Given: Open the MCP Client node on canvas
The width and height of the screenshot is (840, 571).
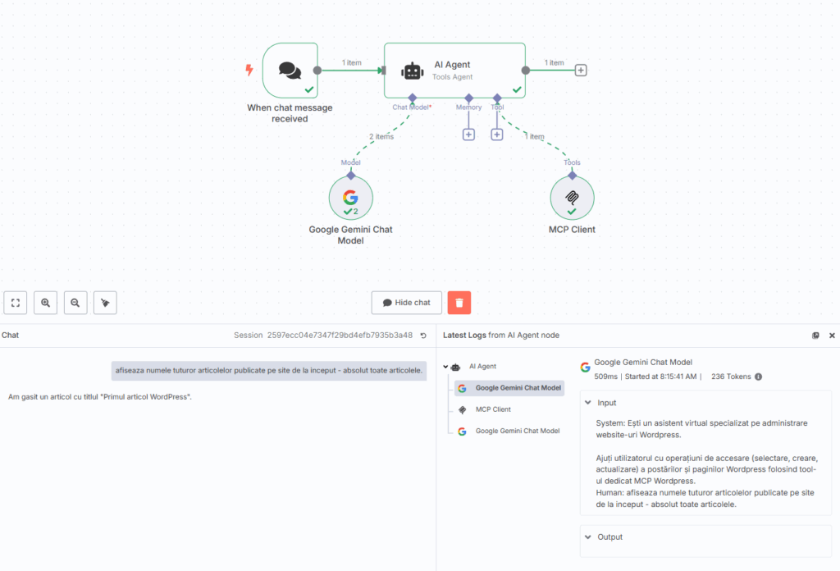Looking at the screenshot, I should click(572, 198).
